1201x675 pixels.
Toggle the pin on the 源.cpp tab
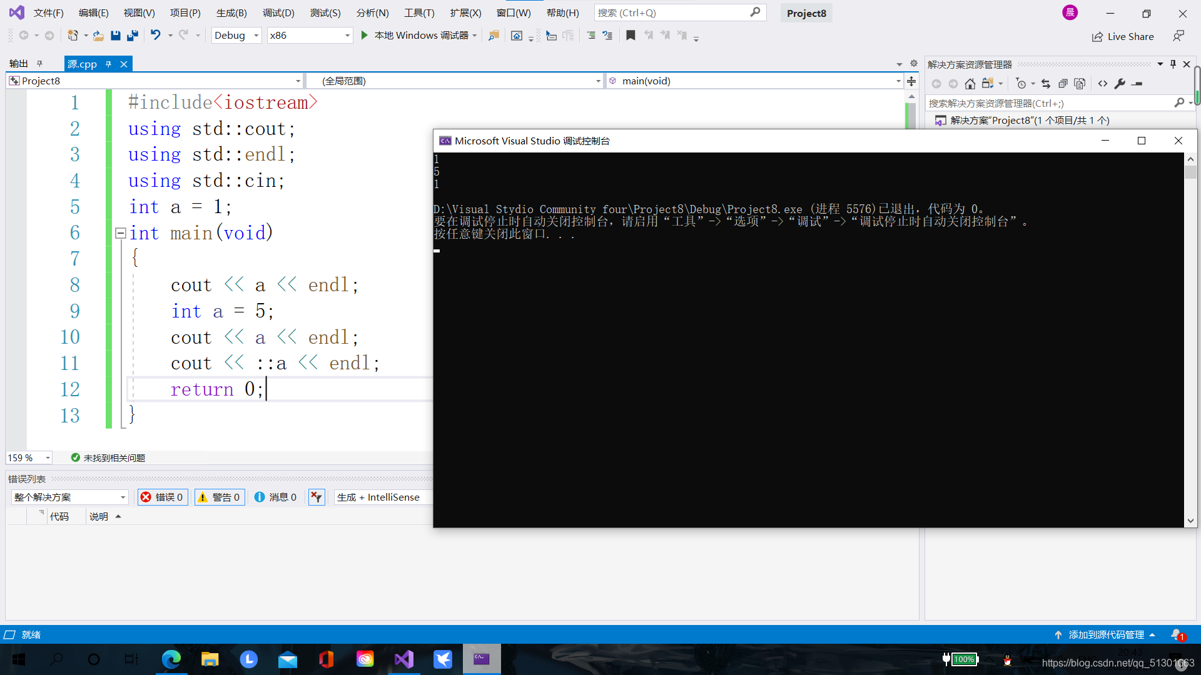(x=108, y=64)
